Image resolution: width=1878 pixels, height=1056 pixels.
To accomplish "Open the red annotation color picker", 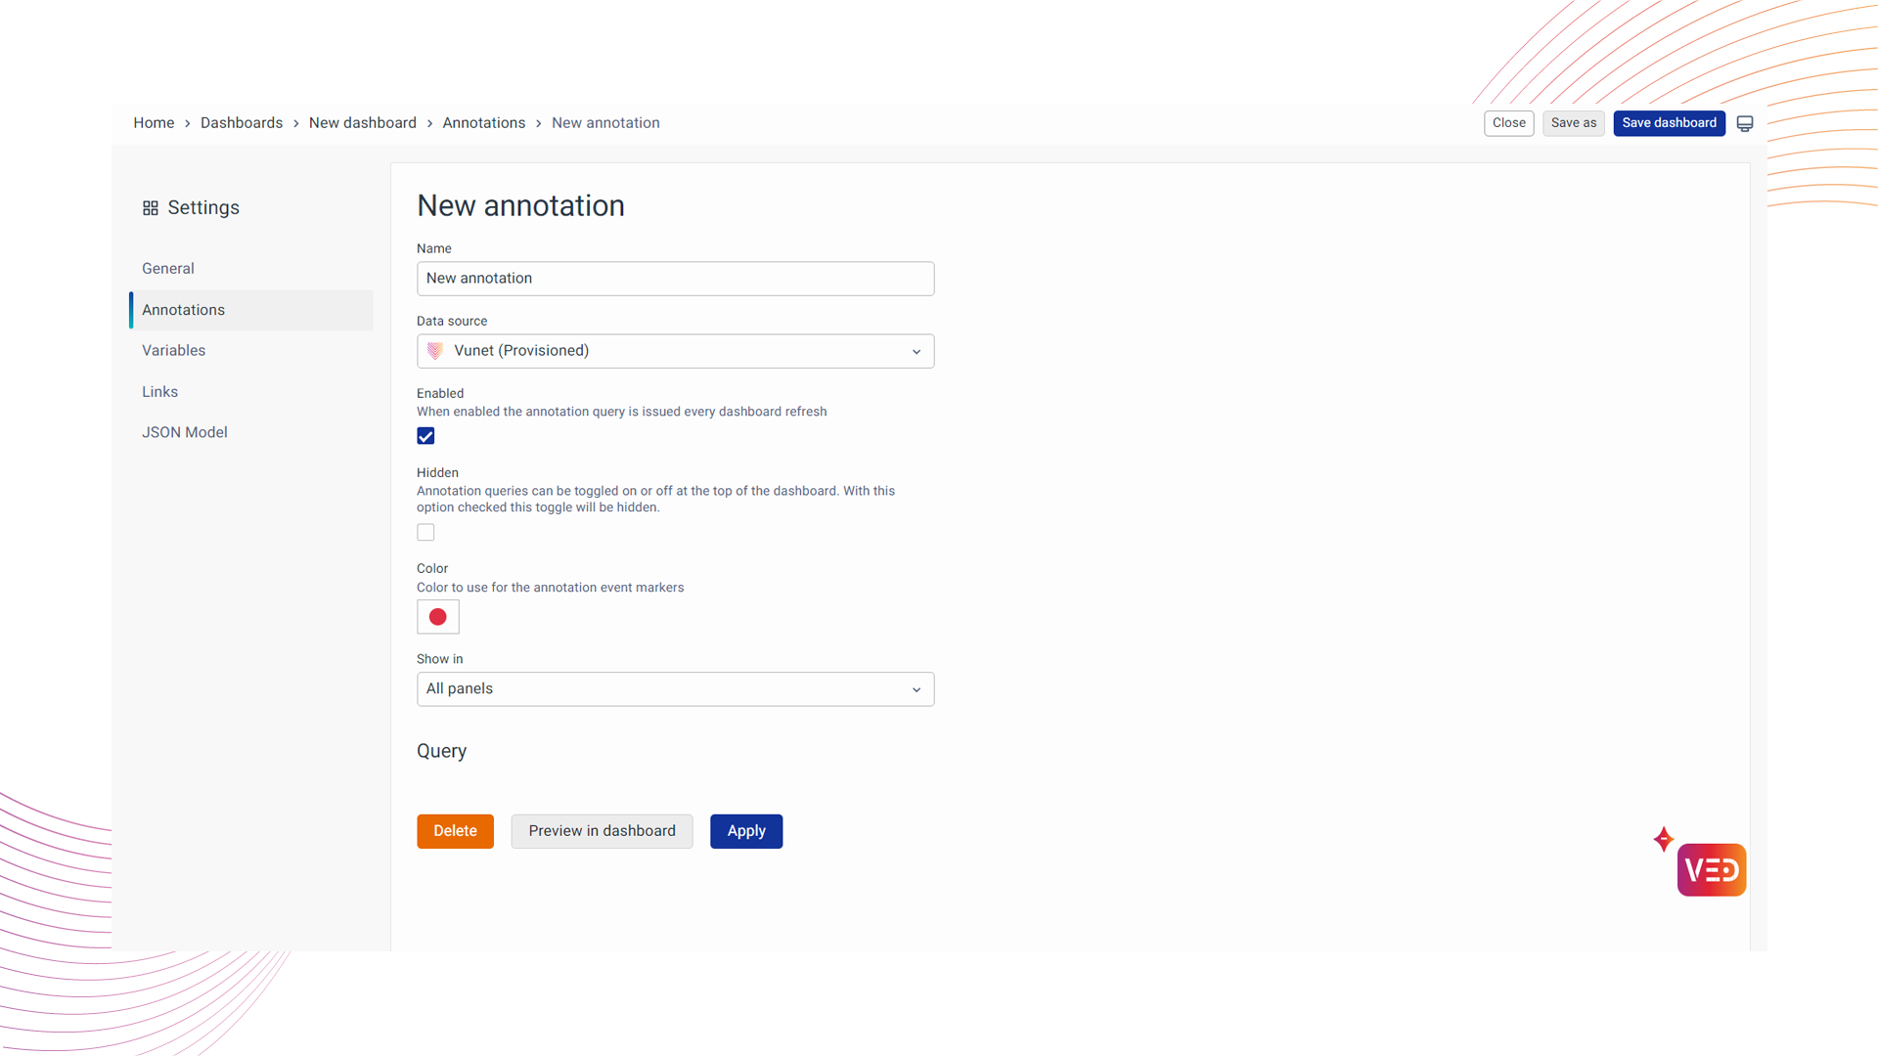I will (437, 617).
